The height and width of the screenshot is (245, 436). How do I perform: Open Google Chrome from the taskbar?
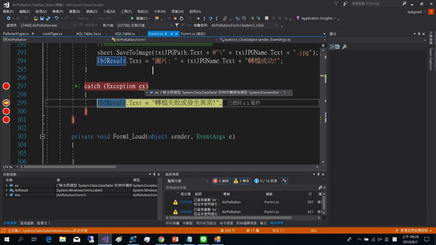pos(161,239)
